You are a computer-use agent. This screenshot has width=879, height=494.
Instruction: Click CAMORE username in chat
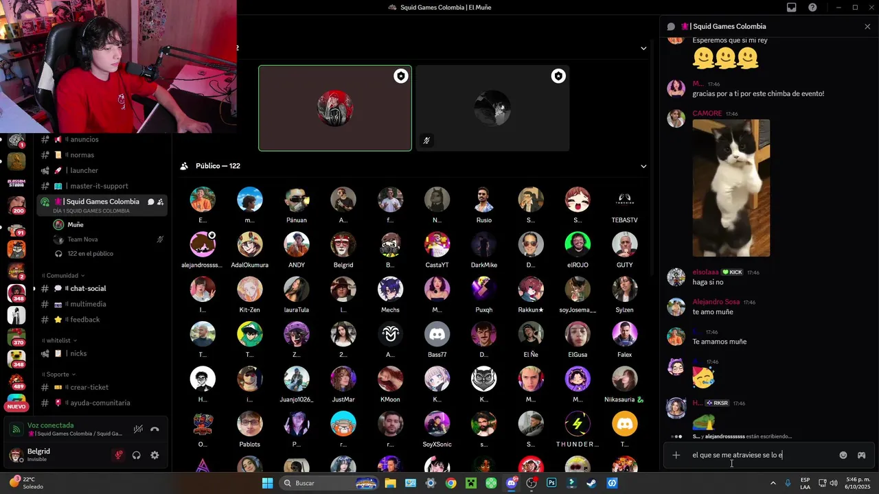[x=707, y=113]
